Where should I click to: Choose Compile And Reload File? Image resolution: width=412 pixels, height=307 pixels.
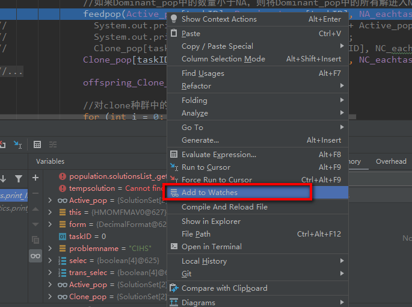(x=258, y=206)
